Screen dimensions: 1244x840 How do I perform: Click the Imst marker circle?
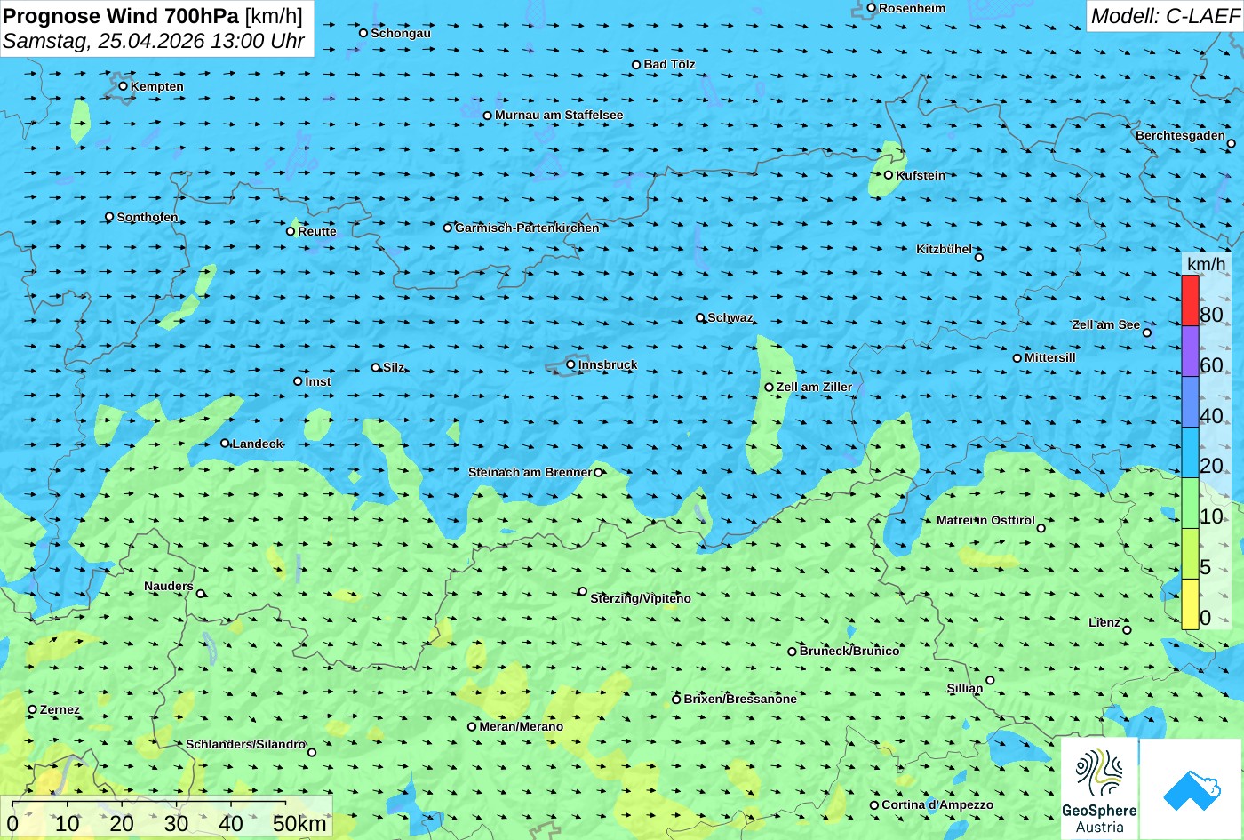[x=297, y=381]
